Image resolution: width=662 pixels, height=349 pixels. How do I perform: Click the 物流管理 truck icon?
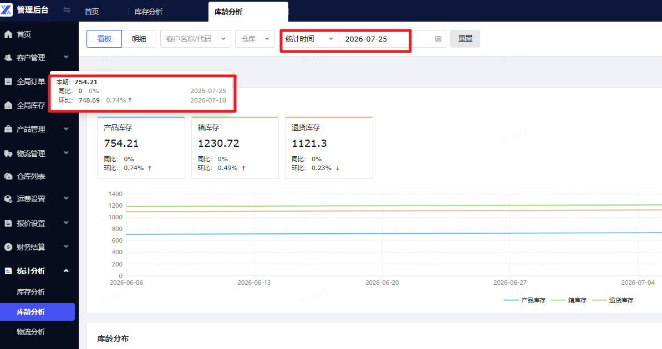click(8, 153)
